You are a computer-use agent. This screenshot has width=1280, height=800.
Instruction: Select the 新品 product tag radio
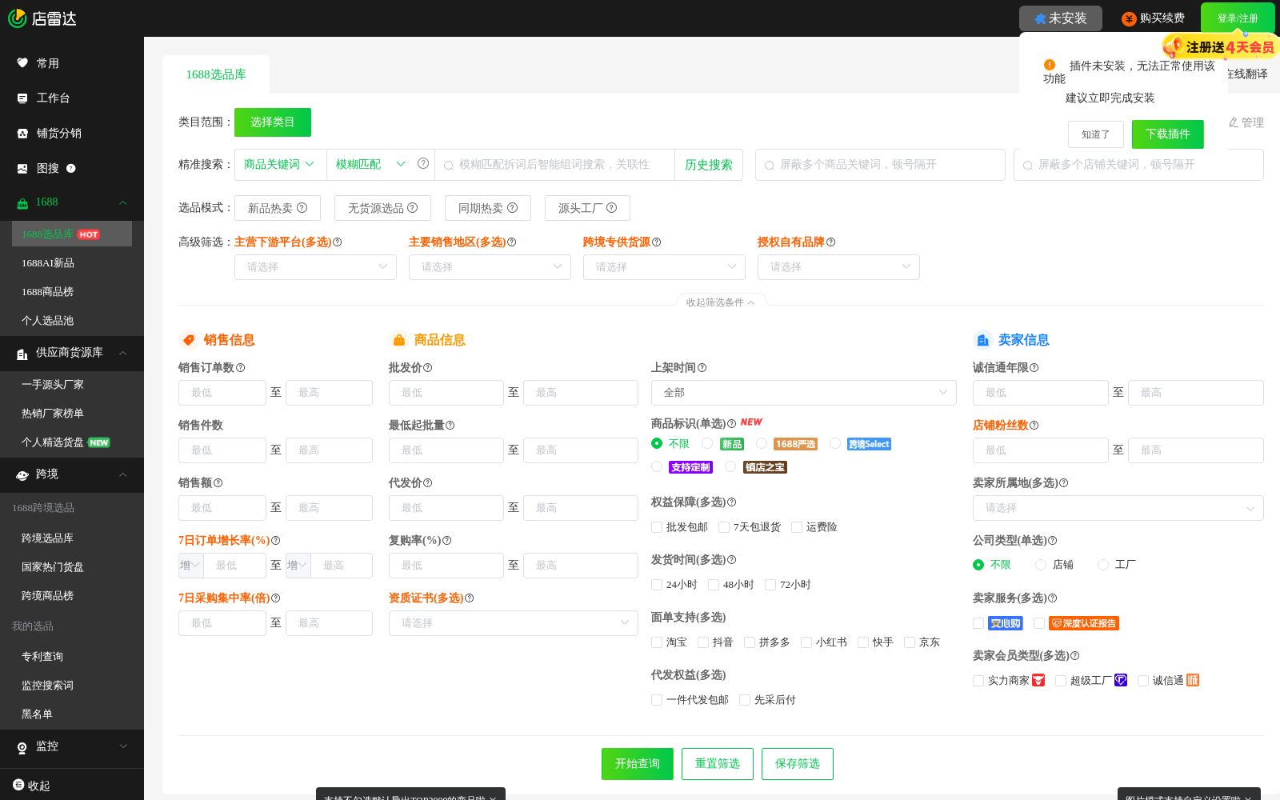click(x=707, y=443)
